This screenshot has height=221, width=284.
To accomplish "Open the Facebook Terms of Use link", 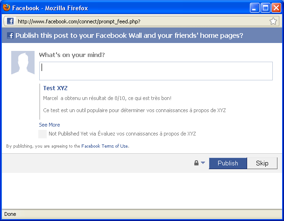I will 105,146.
